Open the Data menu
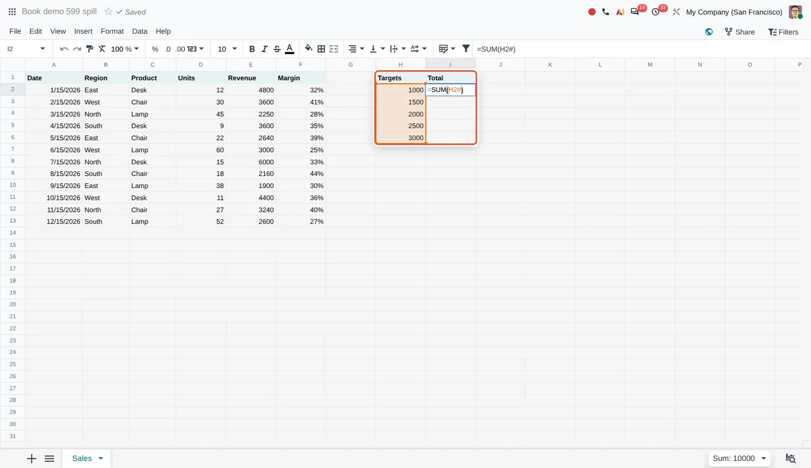 139,31
